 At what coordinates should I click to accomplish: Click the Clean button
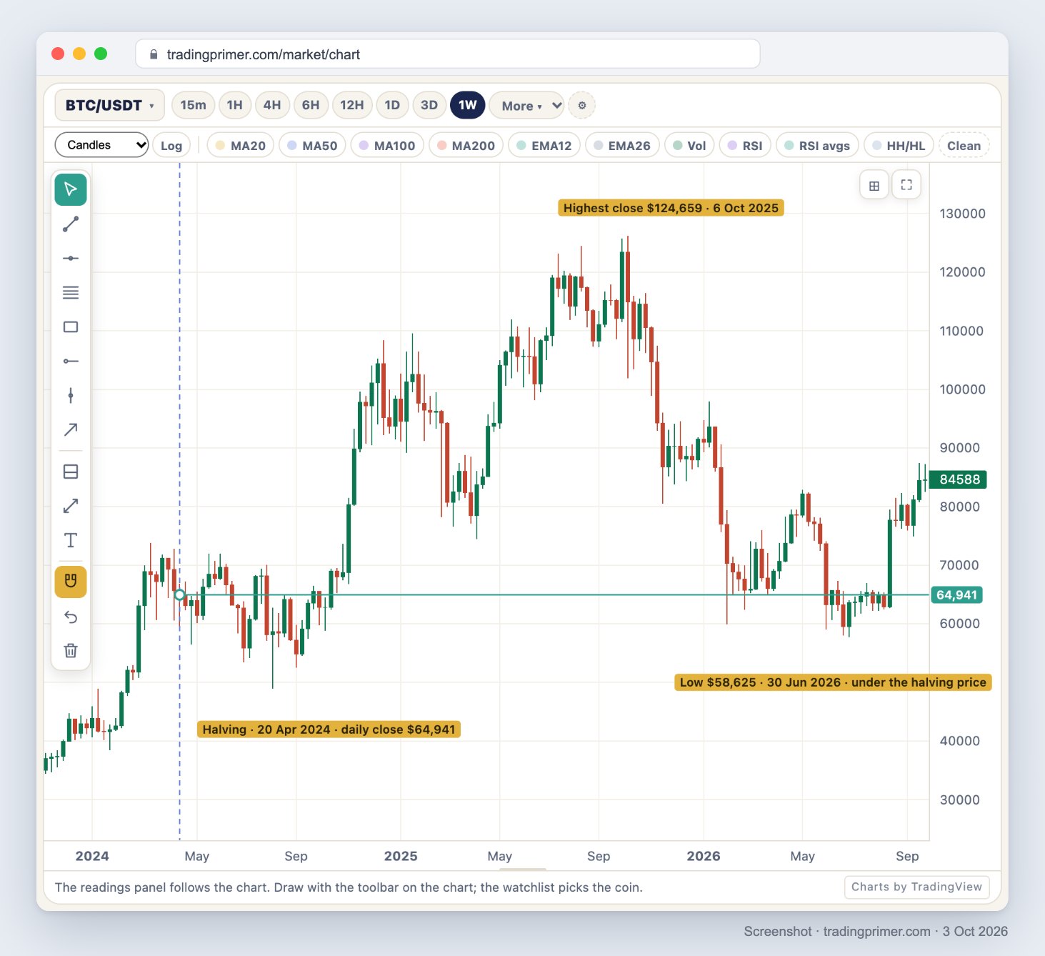tap(964, 146)
